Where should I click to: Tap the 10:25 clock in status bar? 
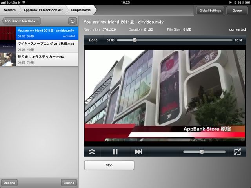125,2
